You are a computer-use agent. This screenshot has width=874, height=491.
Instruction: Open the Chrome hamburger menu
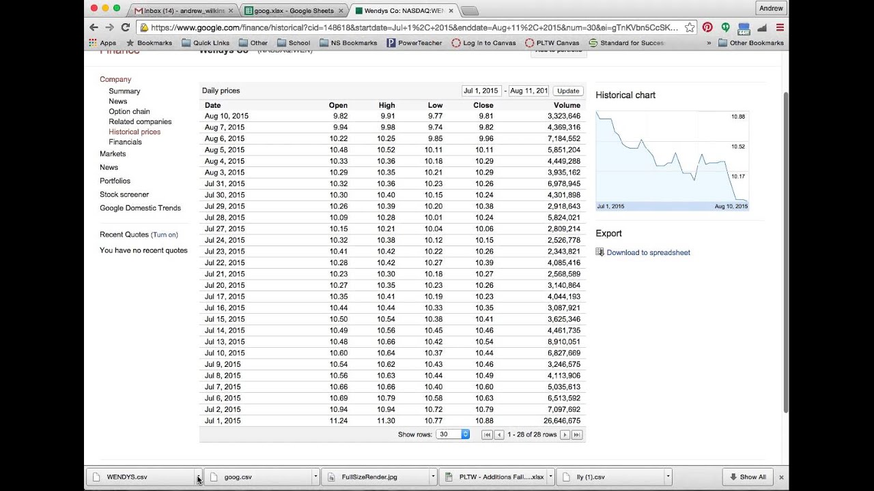coord(780,27)
